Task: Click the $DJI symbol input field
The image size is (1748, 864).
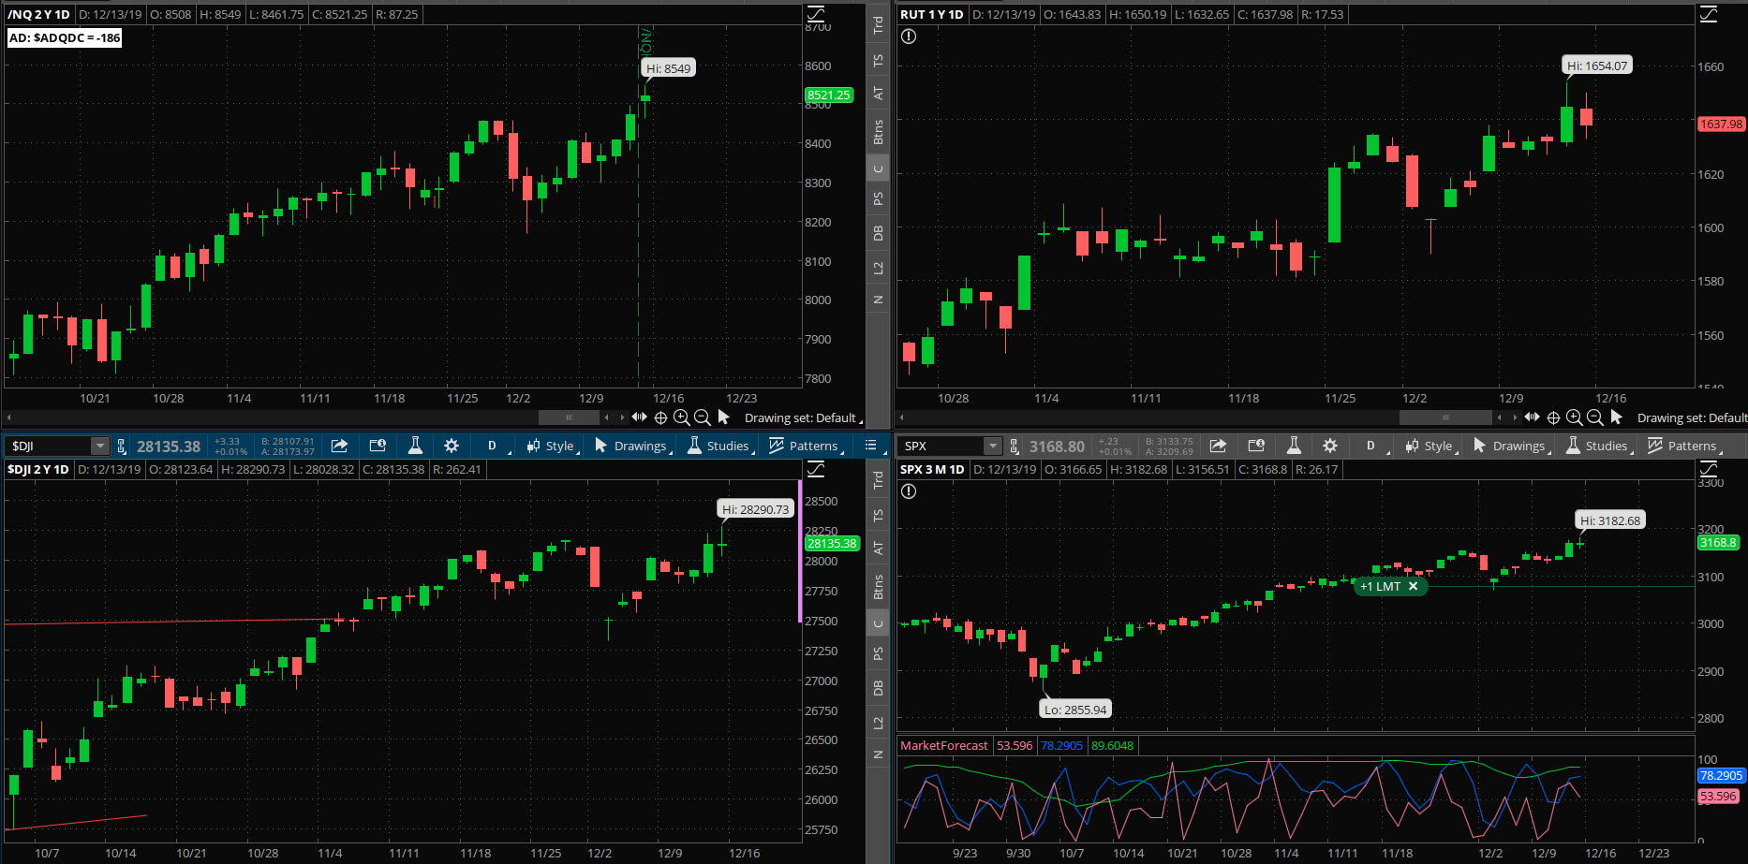Action: click(x=49, y=446)
